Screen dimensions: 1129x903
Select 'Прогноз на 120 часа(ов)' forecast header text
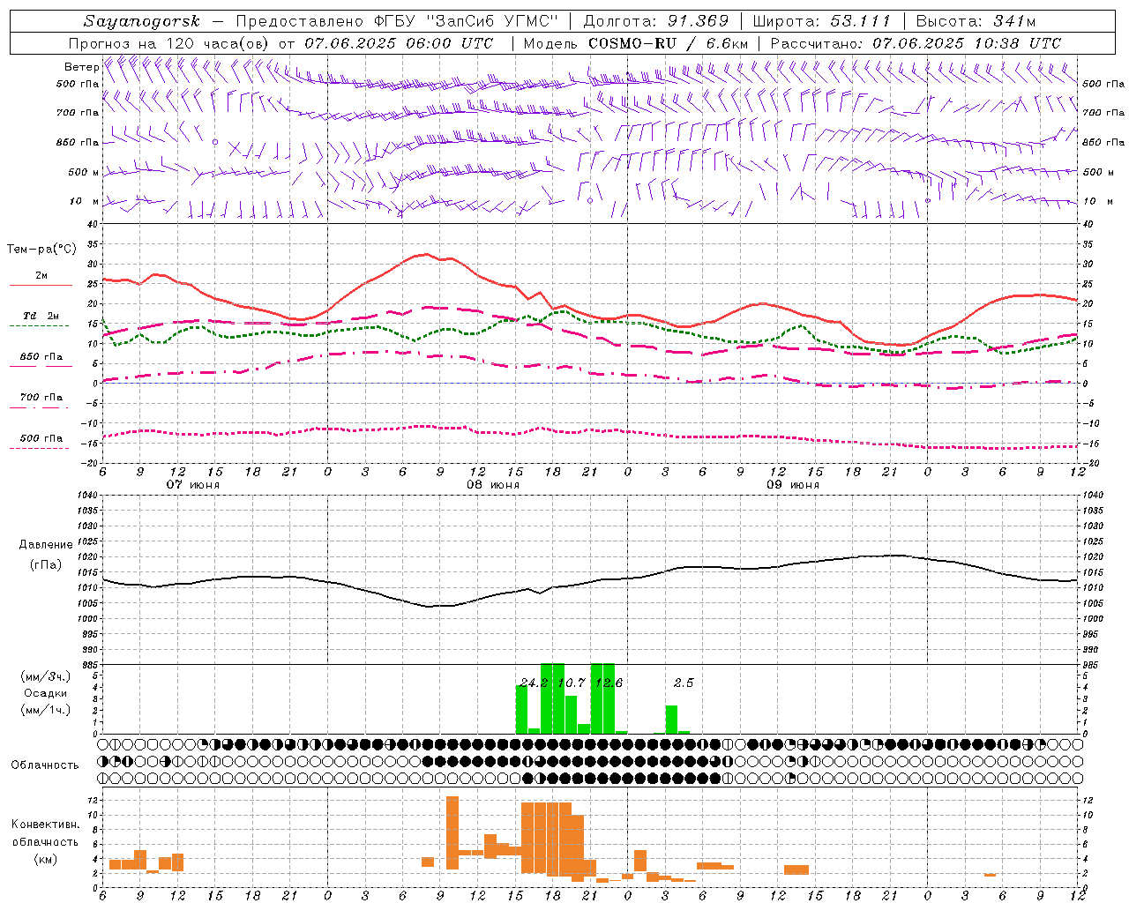(x=170, y=43)
